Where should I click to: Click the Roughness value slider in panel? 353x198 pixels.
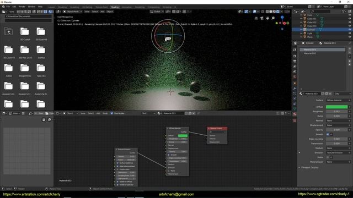pyautogui.click(x=336, y=112)
